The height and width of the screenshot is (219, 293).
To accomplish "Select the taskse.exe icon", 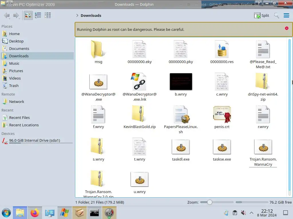I will 222,147.
